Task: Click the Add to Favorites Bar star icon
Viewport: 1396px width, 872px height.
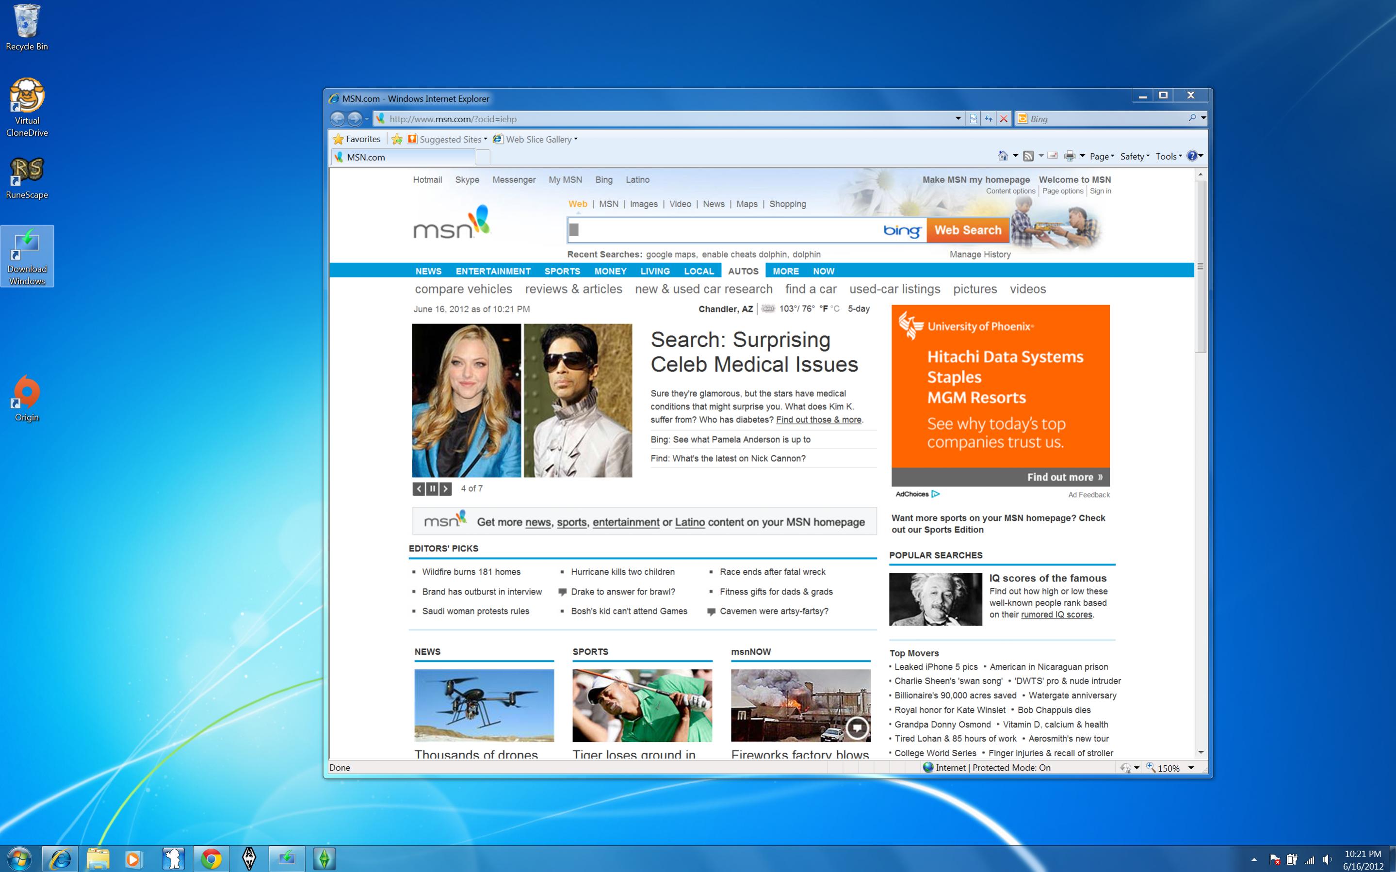Action: click(x=397, y=139)
